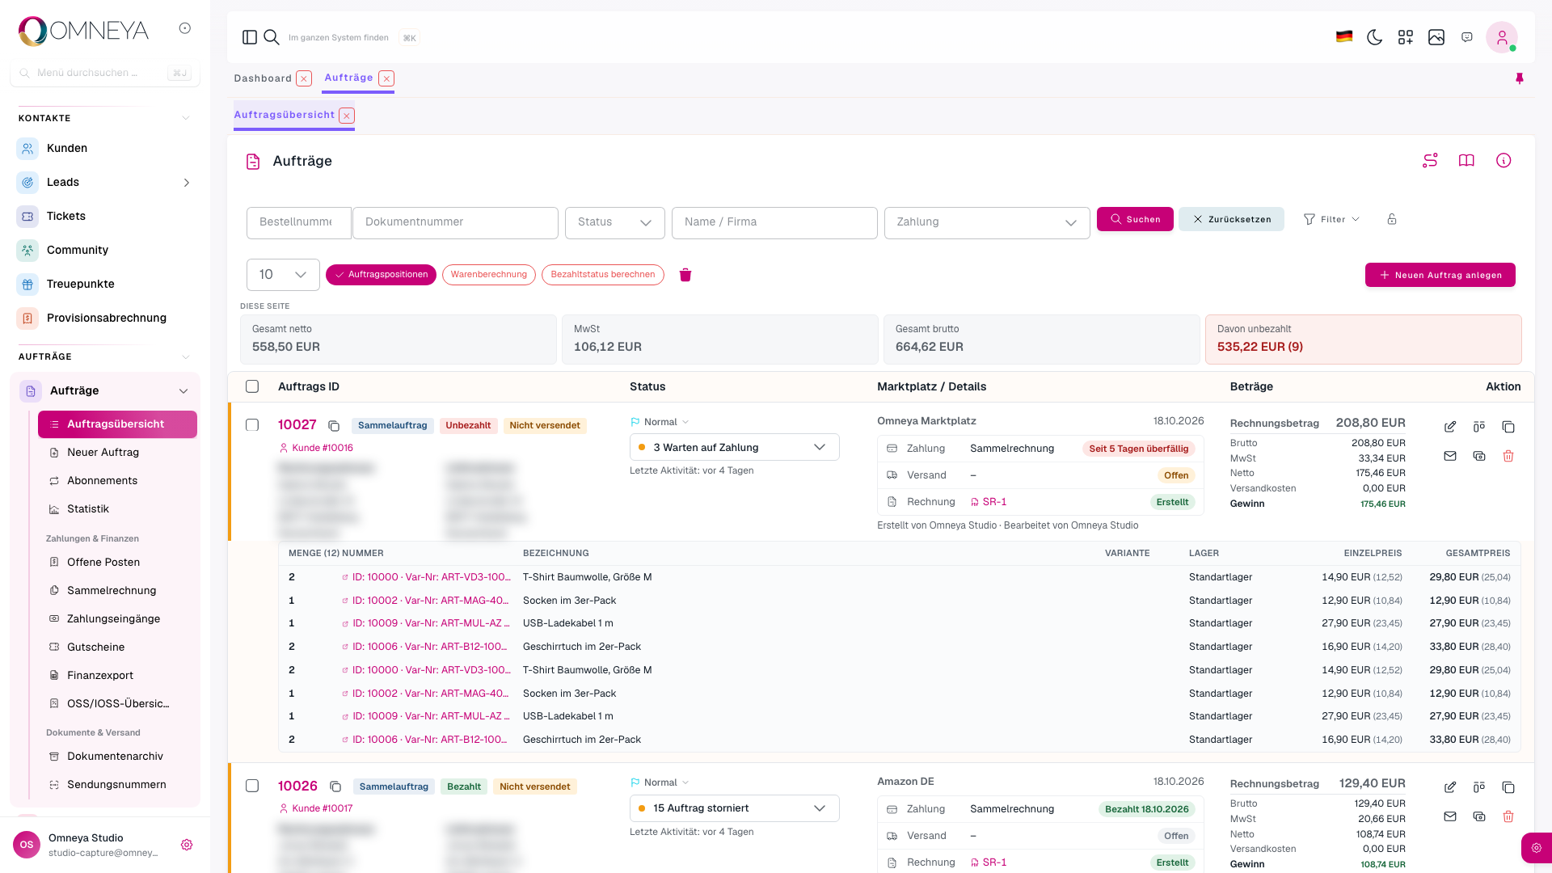Send email for order 10027
The height and width of the screenshot is (873, 1552).
[x=1450, y=456]
